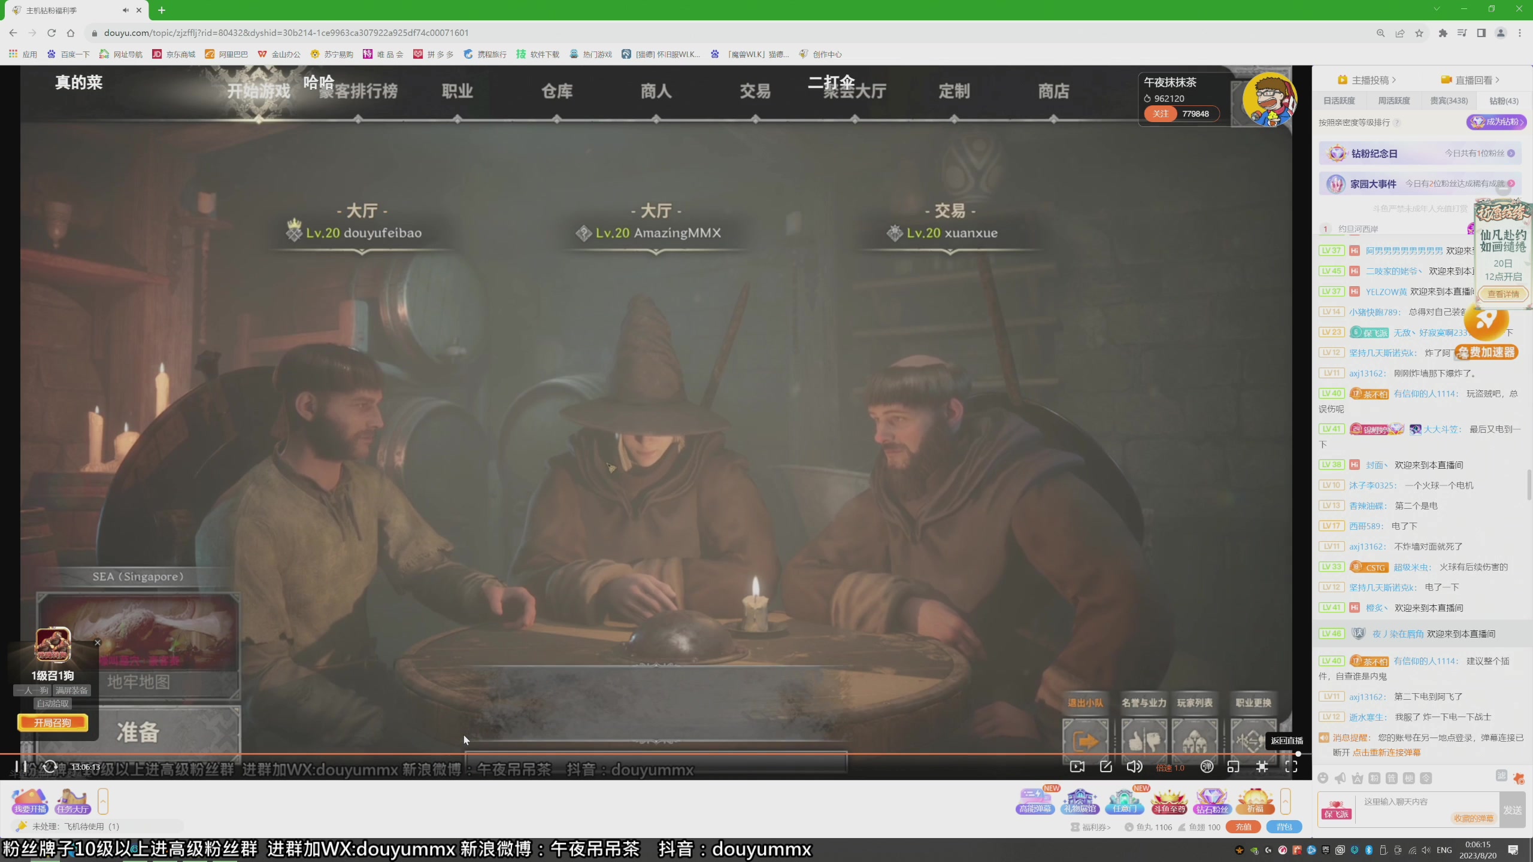Pause the video playback
1533x862 pixels.
(x=20, y=766)
